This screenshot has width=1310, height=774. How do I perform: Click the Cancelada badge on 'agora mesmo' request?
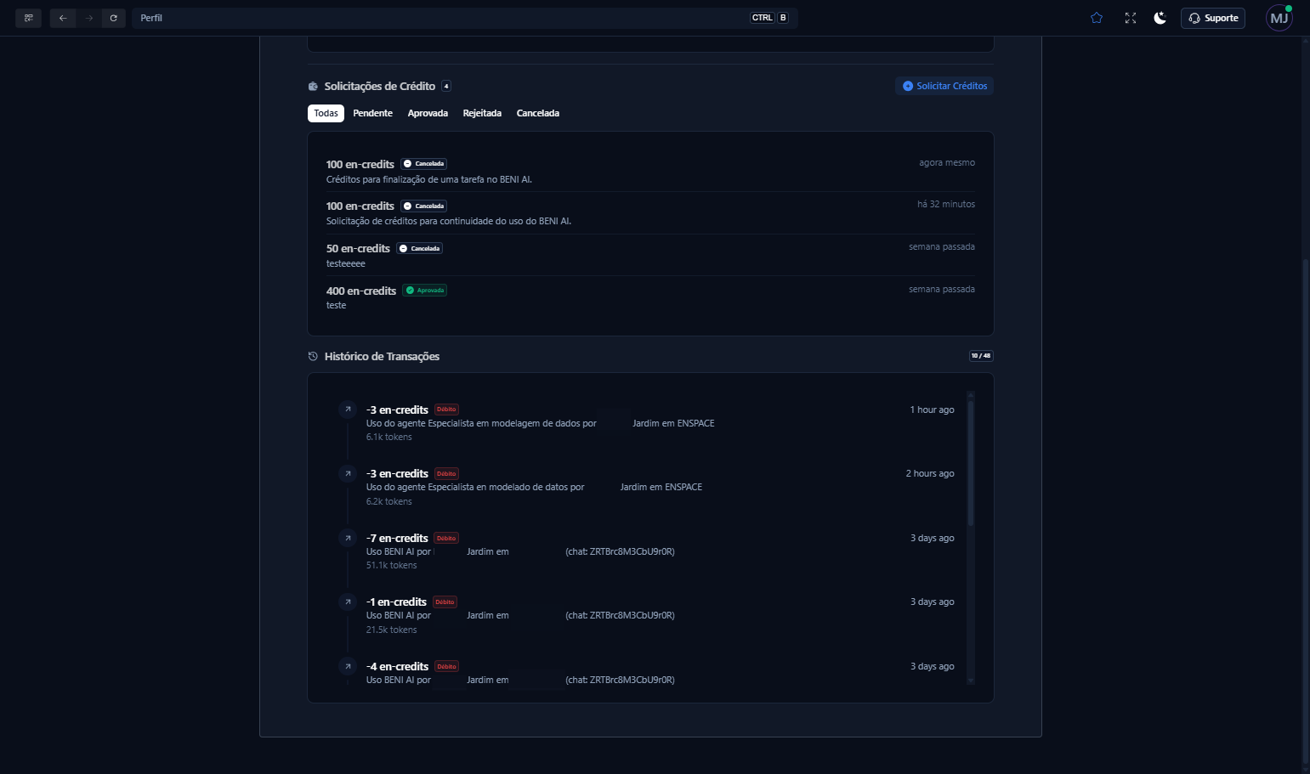pyautogui.click(x=424, y=164)
